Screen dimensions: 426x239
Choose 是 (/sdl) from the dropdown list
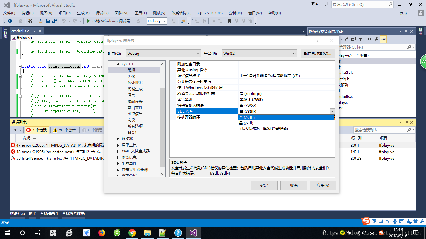tap(286, 123)
